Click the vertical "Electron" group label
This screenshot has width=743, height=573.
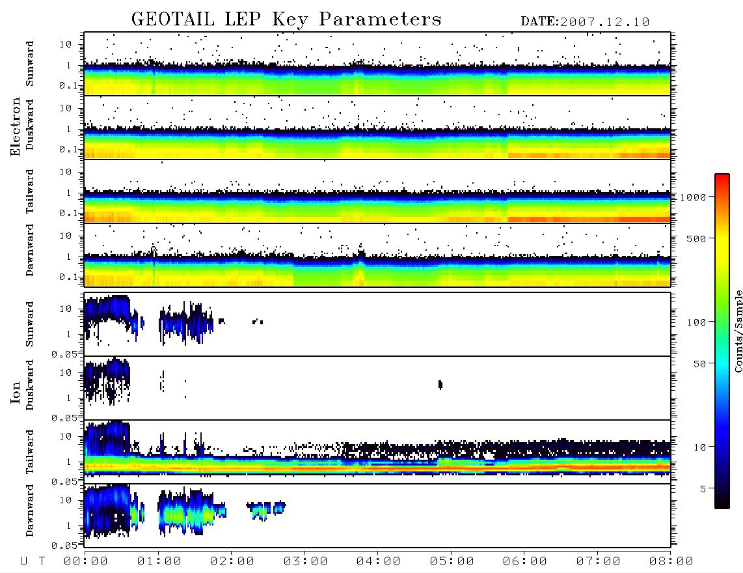pos(16,126)
